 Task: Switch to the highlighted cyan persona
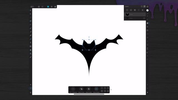pos(48,7)
